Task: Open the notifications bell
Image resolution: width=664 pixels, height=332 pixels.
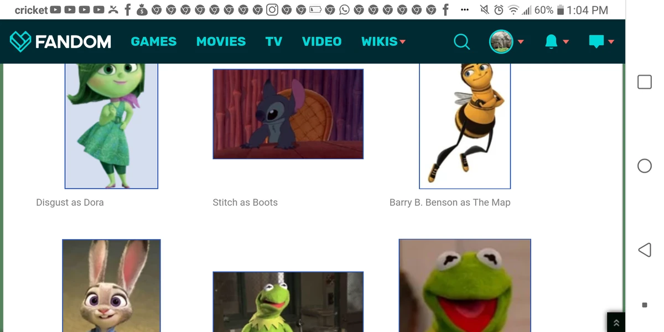Action: tap(551, 41)
